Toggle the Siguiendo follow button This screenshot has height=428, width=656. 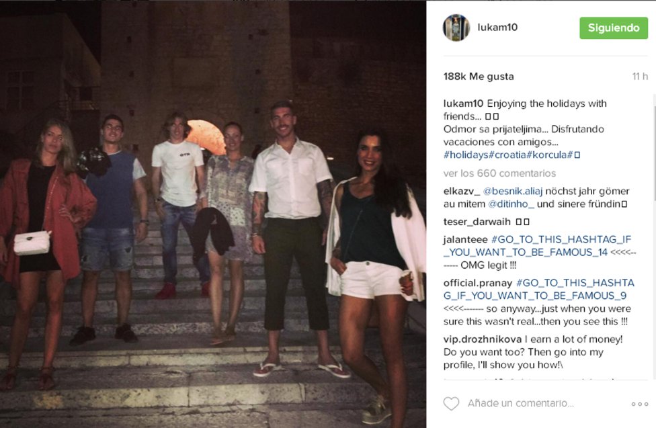pyautogui.click(x=614, y=28)
